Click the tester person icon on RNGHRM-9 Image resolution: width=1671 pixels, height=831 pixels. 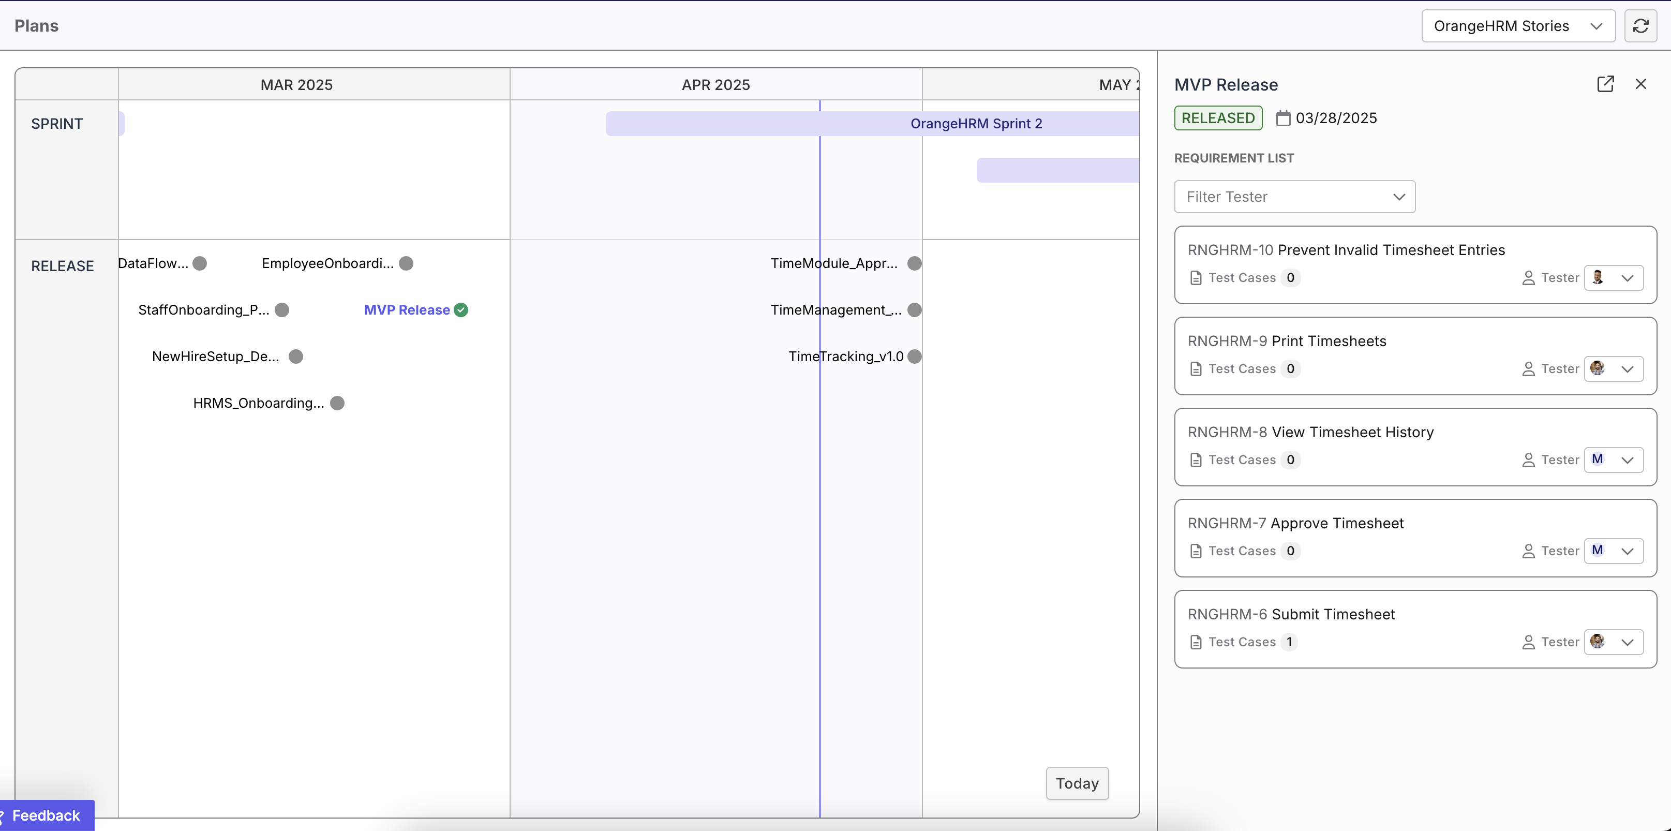pyautogui.click(x=1528, y=368)
